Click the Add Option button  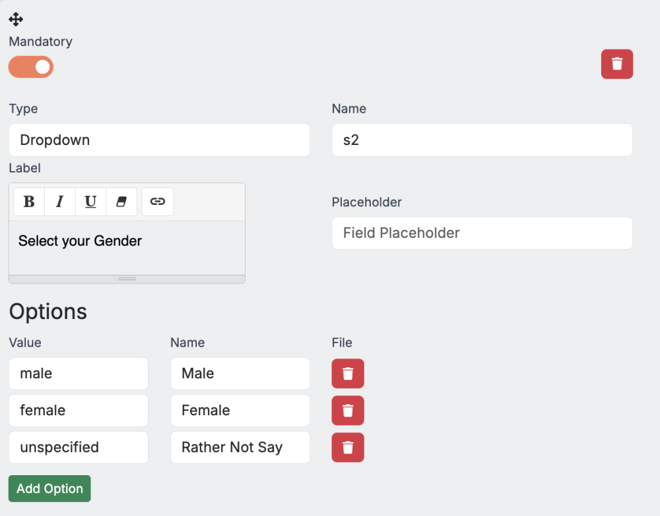pos(49,488)
